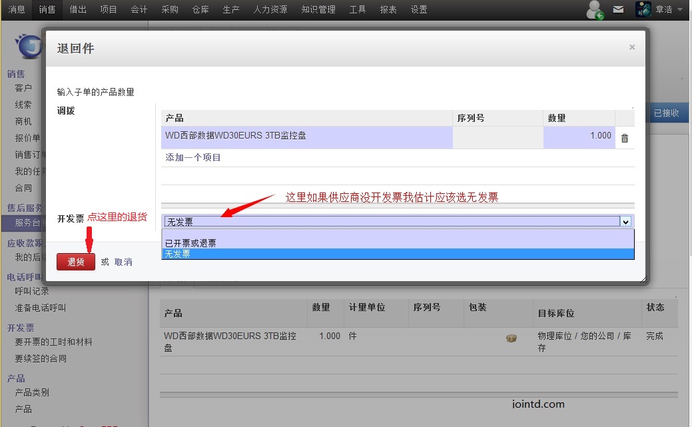Close the 退回件 dialog with the X

[632, 47]
